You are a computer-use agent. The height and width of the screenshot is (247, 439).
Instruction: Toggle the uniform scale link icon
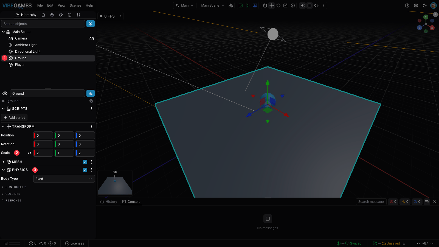[x=29, y=153]
